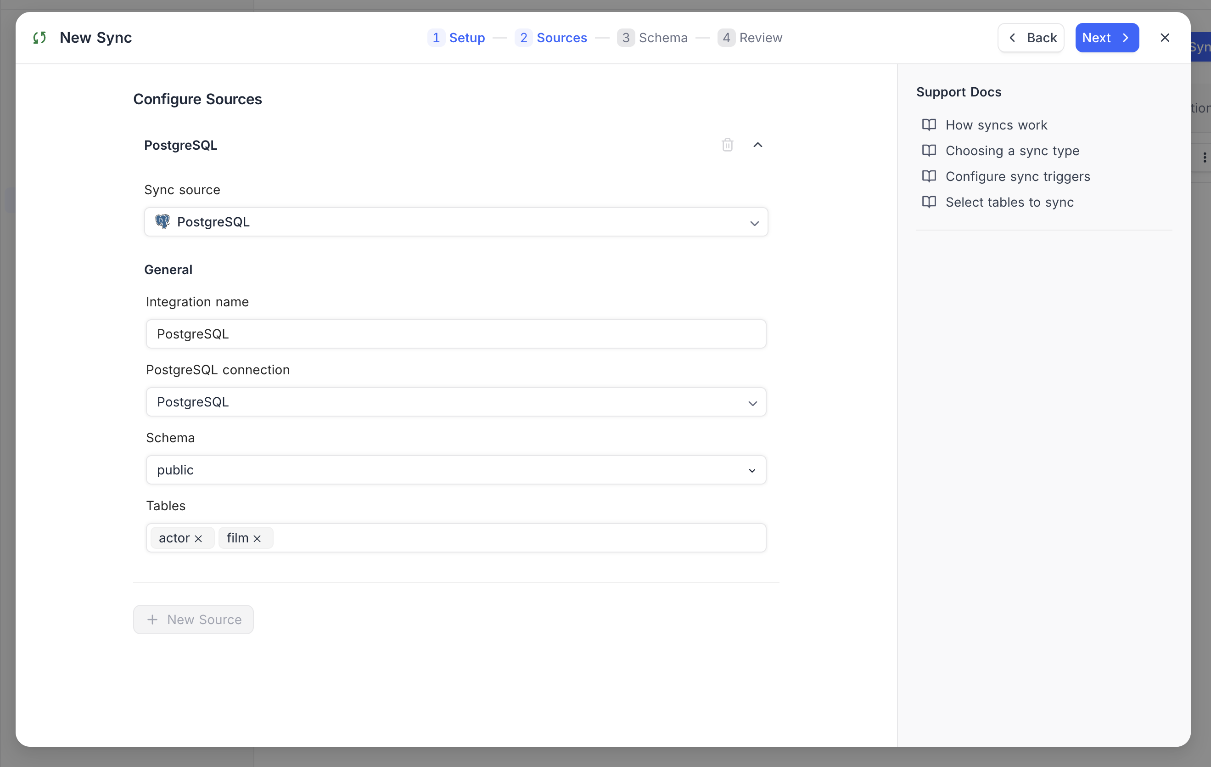Click the Integration name input field
Screen dimensions: 1211x767
(456, 334)
